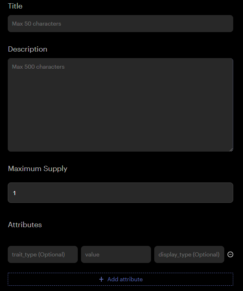Click the "Add attribute" link text
The image size is (243, 291).
coord(125,279)
